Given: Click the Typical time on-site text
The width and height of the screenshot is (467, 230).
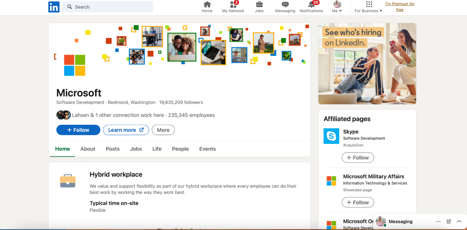Looking at the screenshot, I should (x=114, y=203).
